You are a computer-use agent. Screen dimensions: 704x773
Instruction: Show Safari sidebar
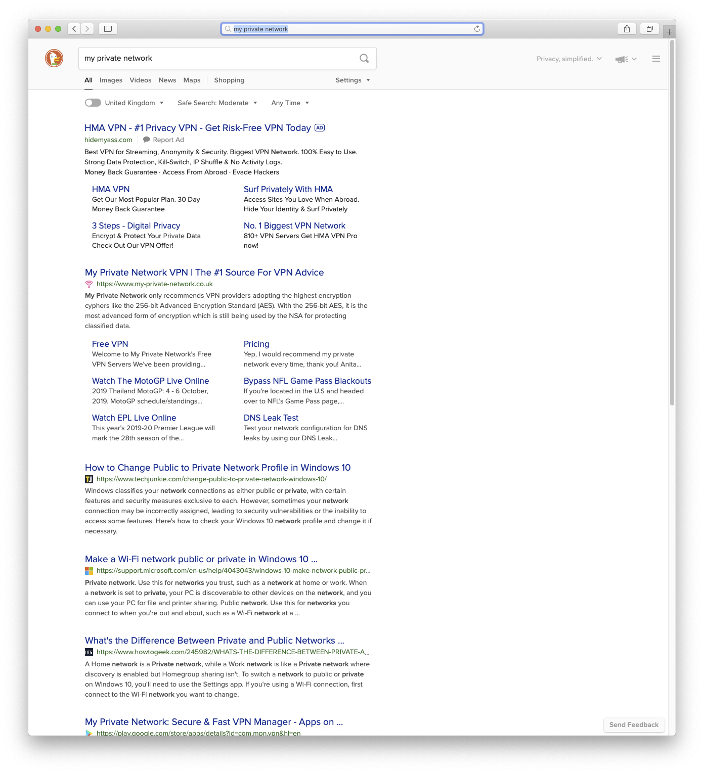(108, 29)
